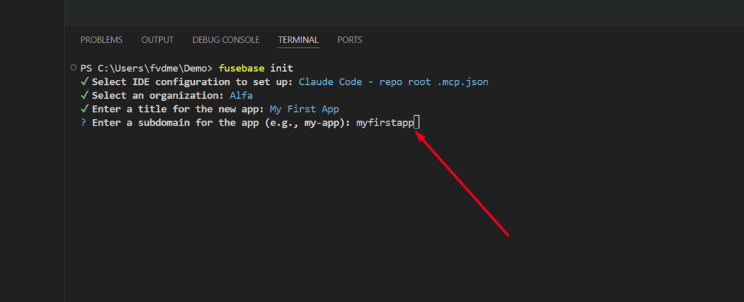
Task: Select the DEBUG CONSOLE tab
Action: [x=226, y=40]
